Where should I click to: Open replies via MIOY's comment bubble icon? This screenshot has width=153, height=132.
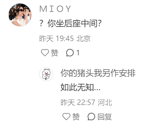click(70, 53)
